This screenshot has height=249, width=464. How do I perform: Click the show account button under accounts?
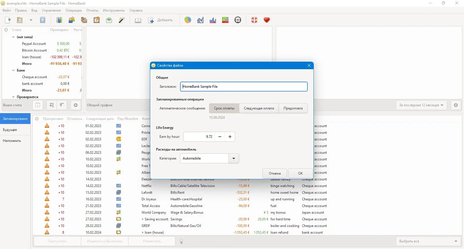coord(38,105)
